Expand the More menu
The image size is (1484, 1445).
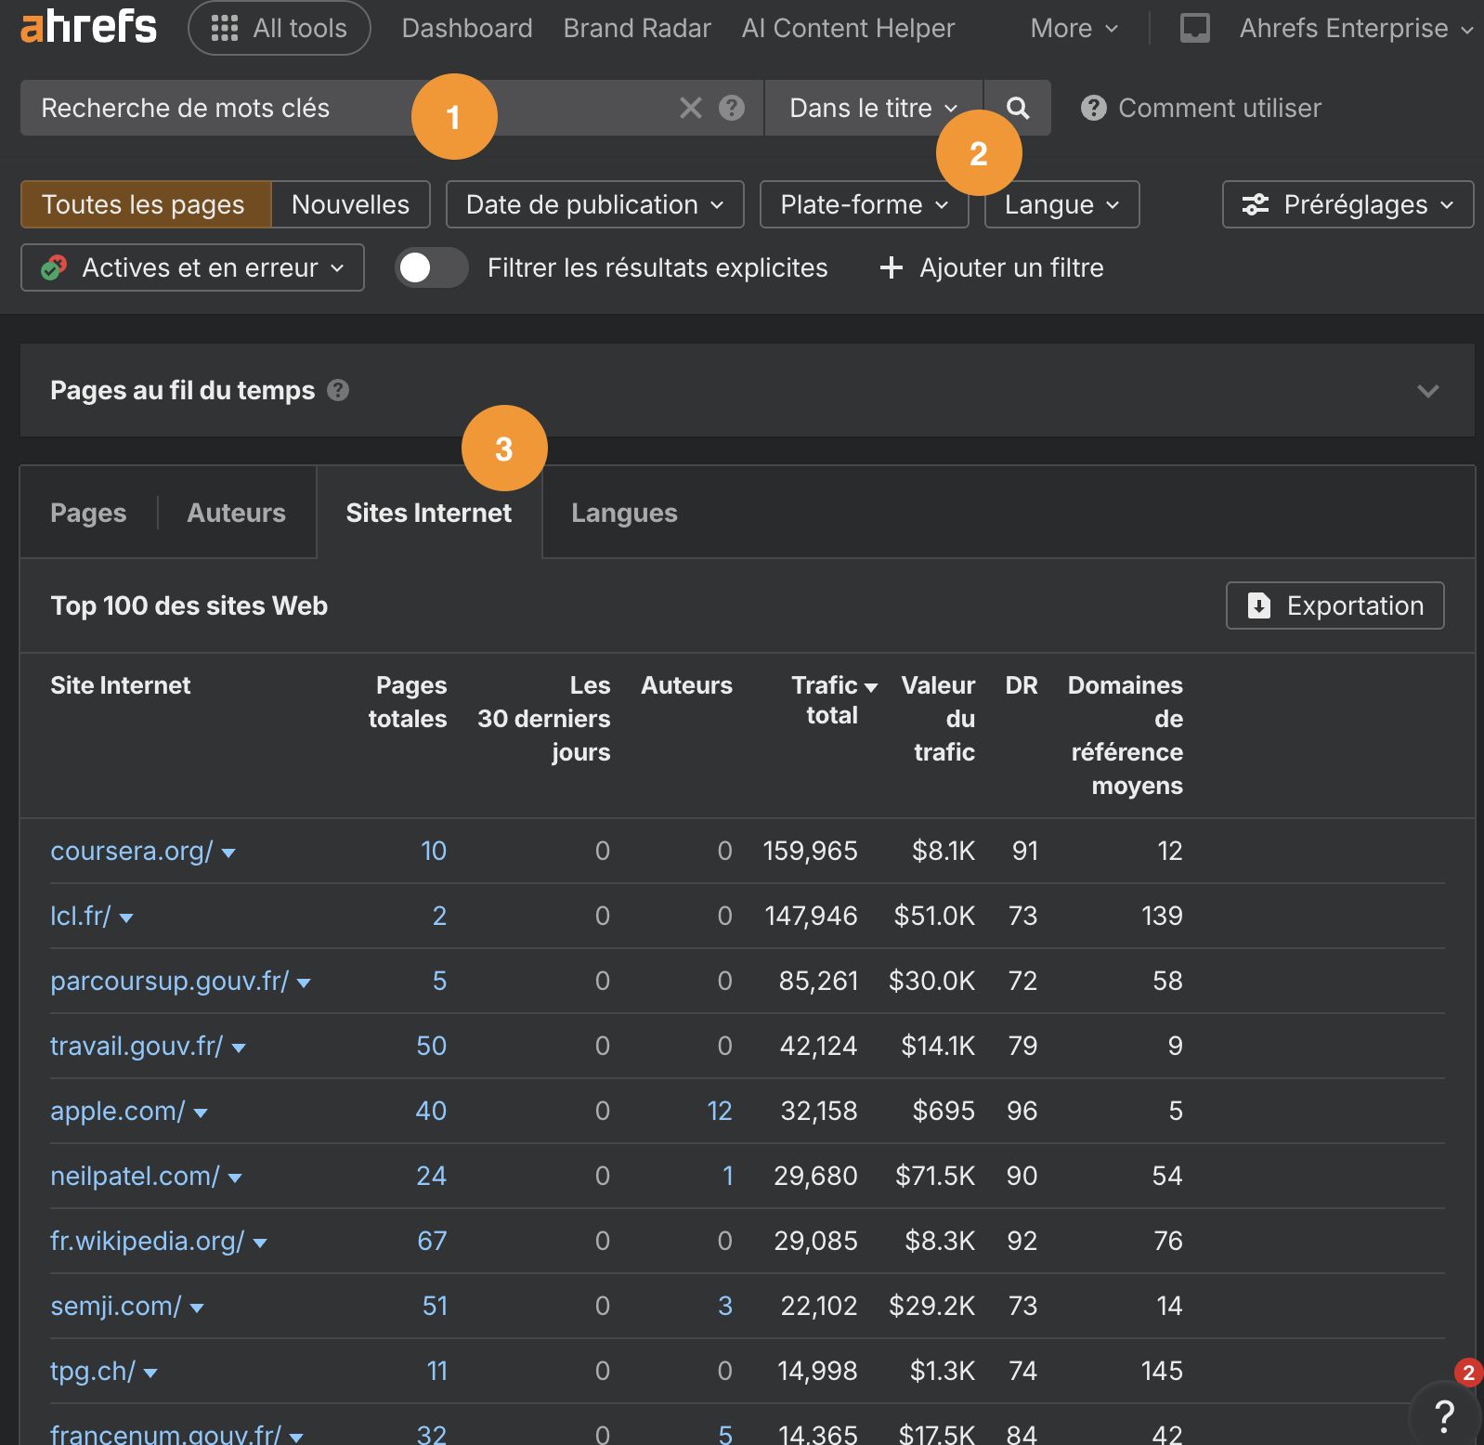pos(1074,28)
